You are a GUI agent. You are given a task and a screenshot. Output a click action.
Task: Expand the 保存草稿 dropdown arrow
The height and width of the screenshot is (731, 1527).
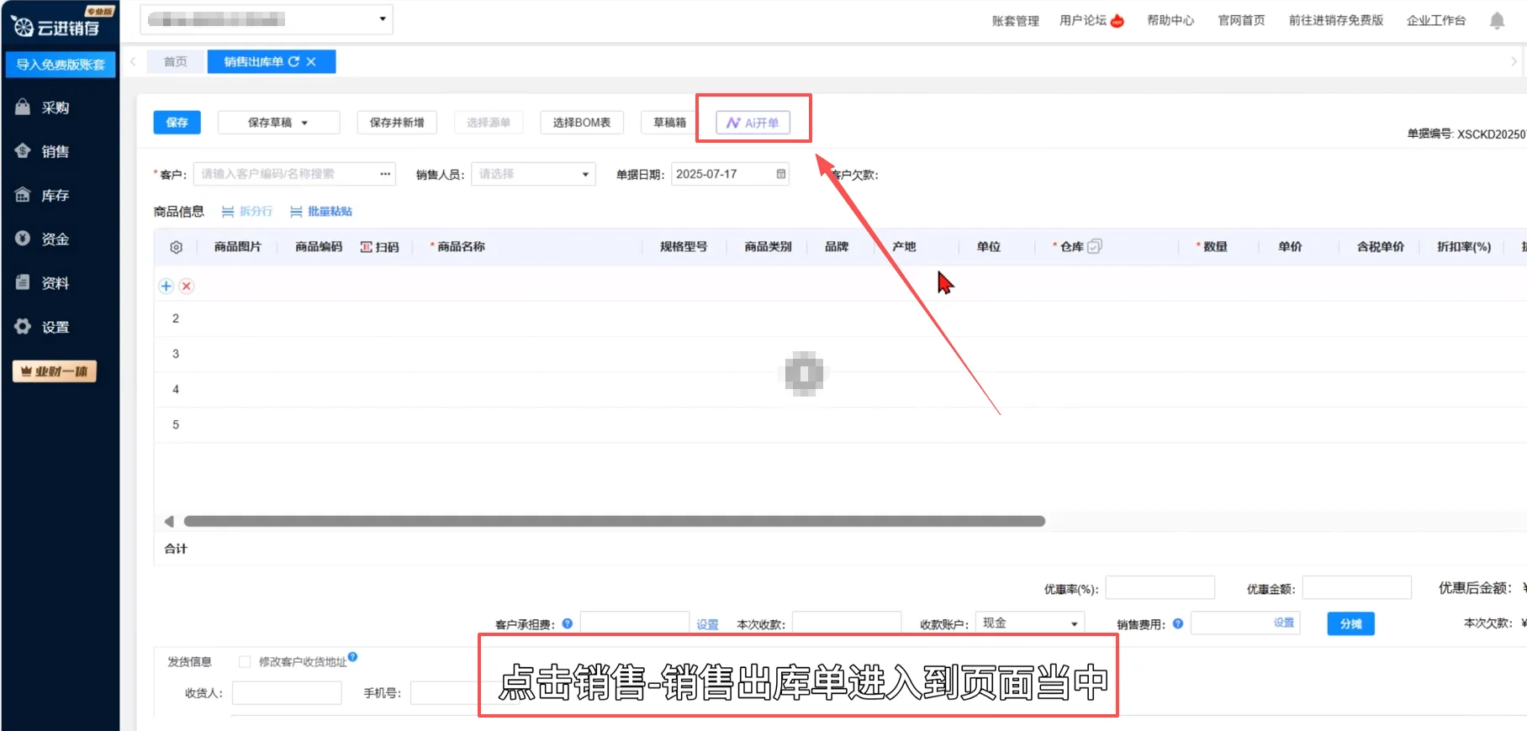click(304, 123)
